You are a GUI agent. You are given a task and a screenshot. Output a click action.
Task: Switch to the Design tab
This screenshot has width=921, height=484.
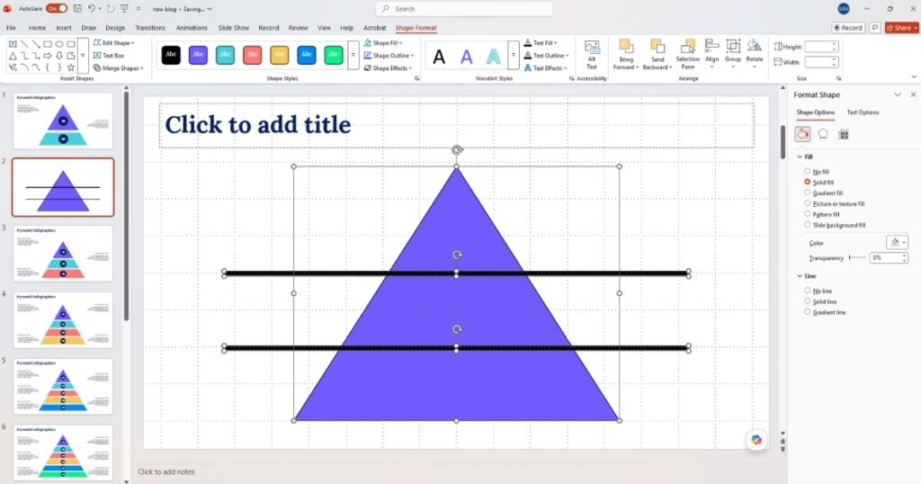(x=115, y=28)
